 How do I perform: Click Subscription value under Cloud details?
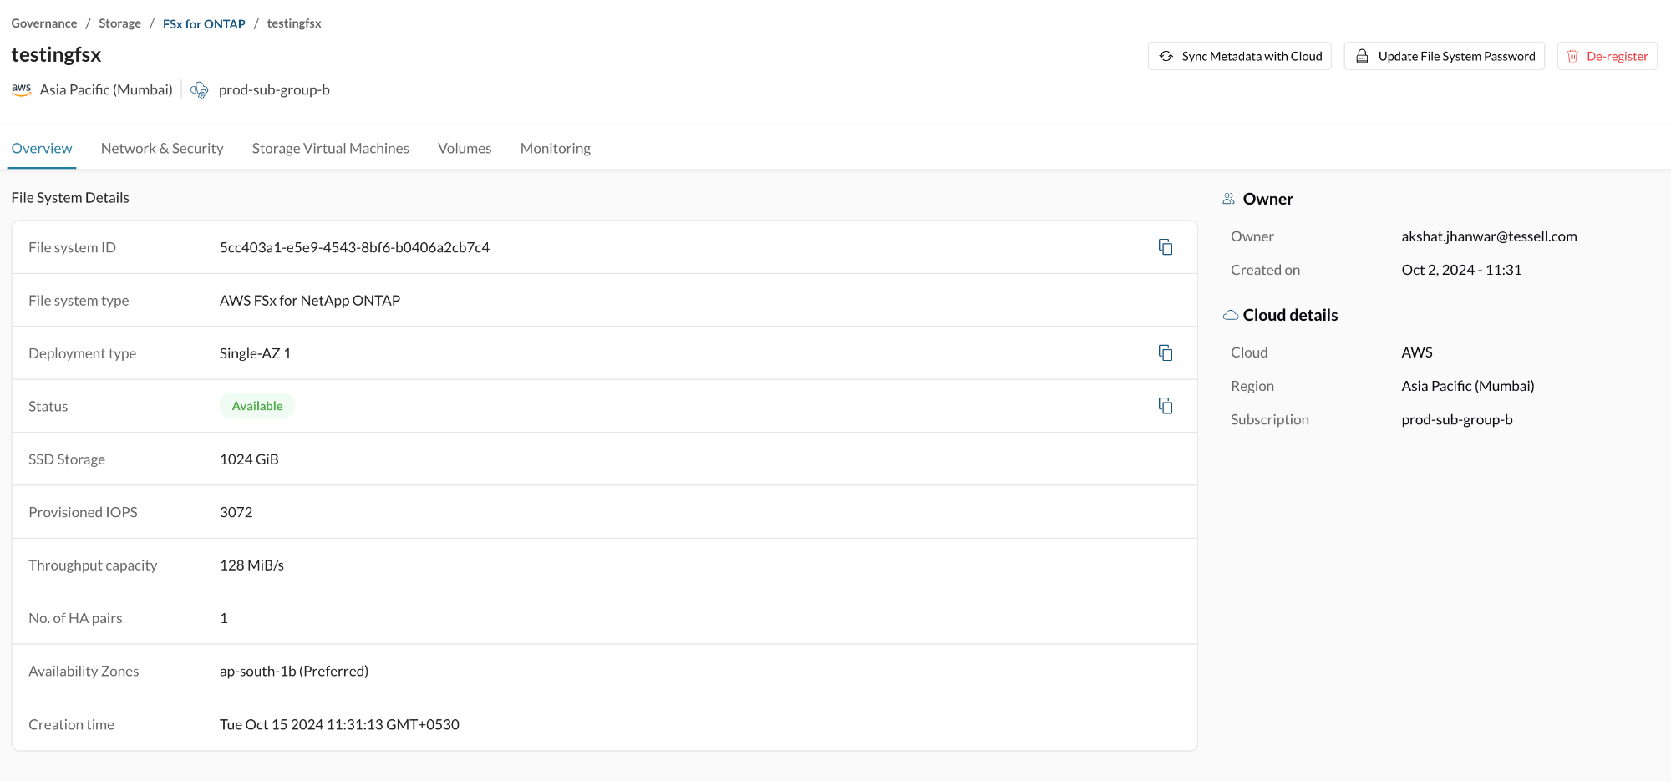click(1457, 419)
